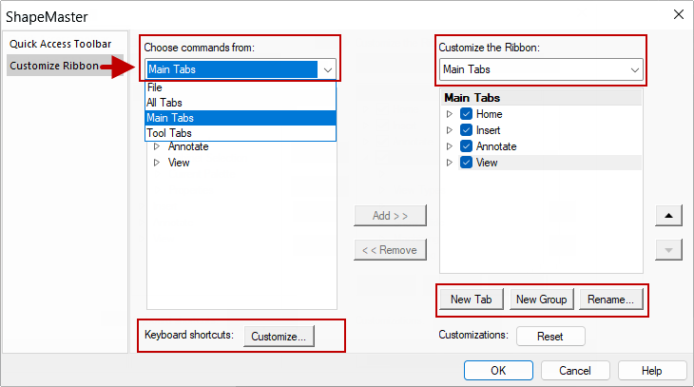Select File from the dropdown list
The width and height of the screenshot is (694, 387).
[241, 87]
